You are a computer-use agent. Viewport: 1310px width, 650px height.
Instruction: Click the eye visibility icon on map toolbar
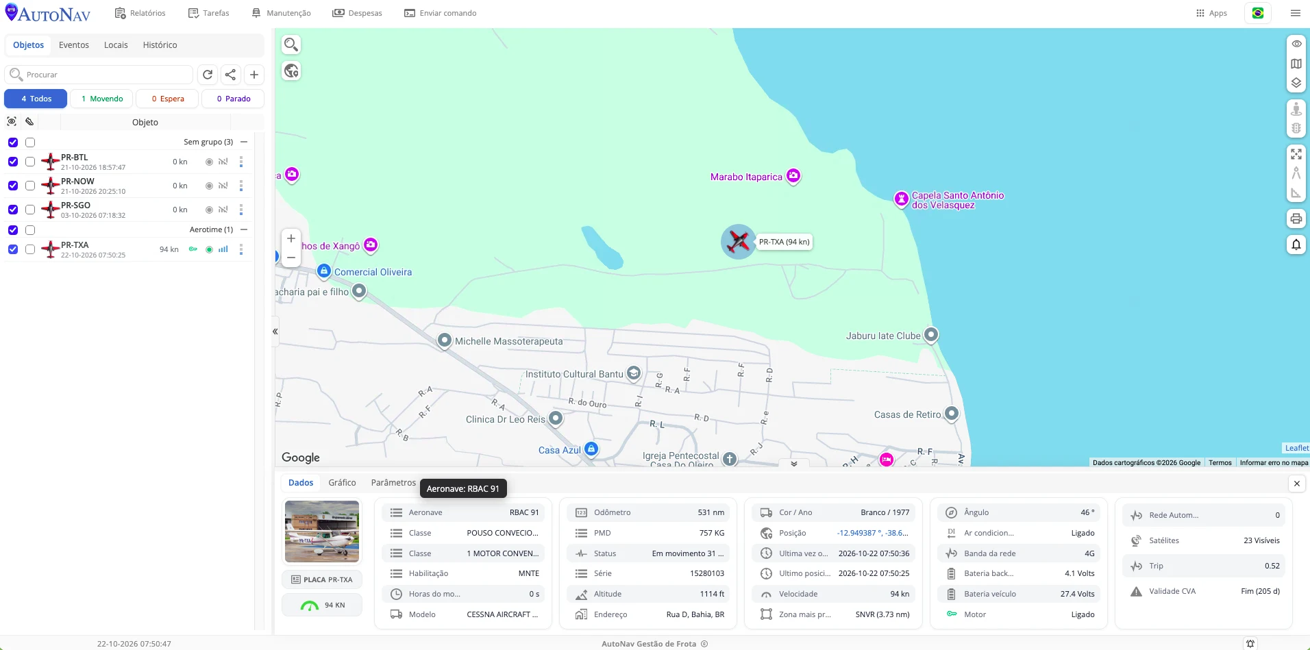(1296, 43)
